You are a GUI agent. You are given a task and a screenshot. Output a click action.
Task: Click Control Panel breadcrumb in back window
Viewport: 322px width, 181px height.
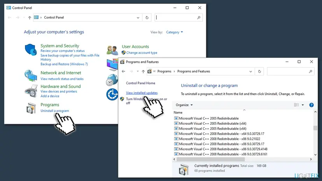click(x=54, y=17)
